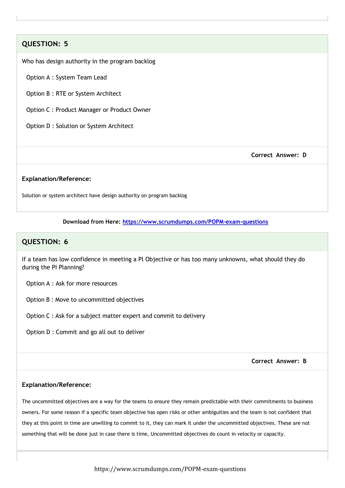Click the Correct Answer: D text
Screen dimensions: 345x488
click(279, 155)
